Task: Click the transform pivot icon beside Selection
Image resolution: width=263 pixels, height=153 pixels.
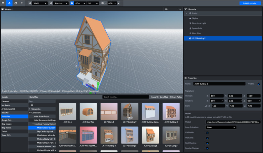Action: [51, 3]
